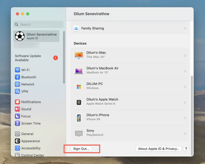Open Software Update Available item

coord(36,58)
